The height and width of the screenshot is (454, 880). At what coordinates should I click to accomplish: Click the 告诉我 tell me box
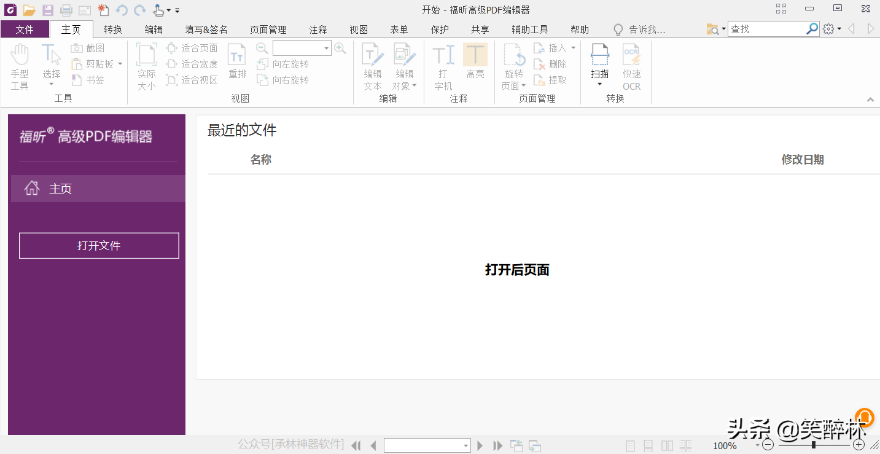coord(640,29)
